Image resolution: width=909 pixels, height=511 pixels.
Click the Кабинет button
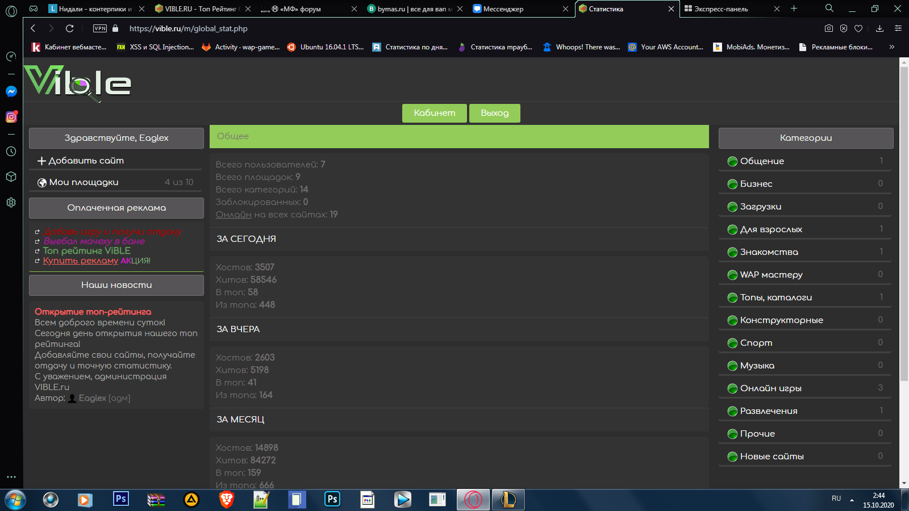(x=434, y=113)
